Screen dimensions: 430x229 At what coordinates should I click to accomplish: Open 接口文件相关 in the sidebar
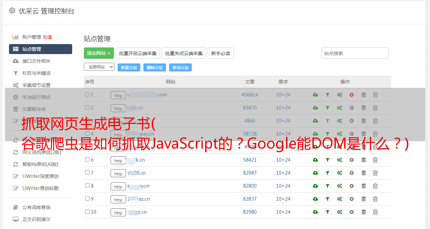(x=36, y=61)
